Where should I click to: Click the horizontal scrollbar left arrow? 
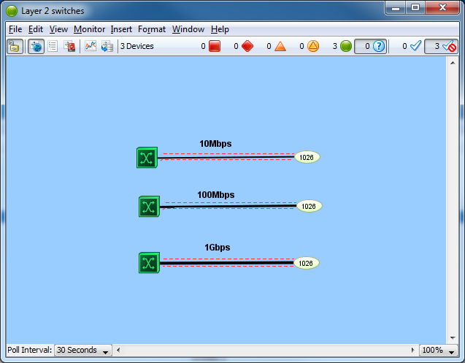(118, 351)
